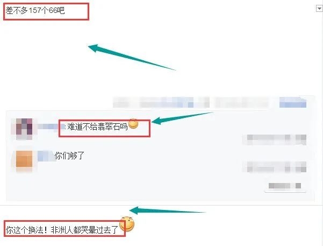
Task: Click the orange pixelated avatar of second commenter
Action: click(24, 159)
